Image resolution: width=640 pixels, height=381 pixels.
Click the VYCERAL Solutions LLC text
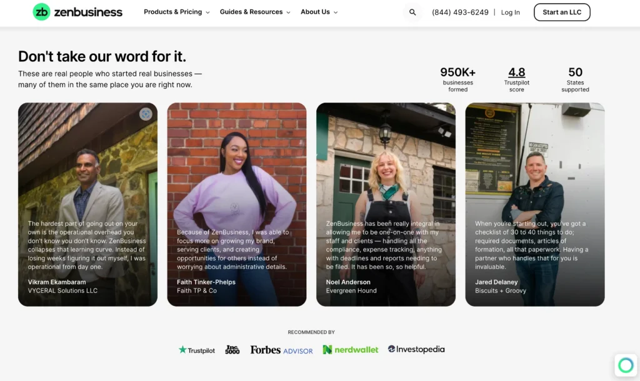tap(62, 291)
